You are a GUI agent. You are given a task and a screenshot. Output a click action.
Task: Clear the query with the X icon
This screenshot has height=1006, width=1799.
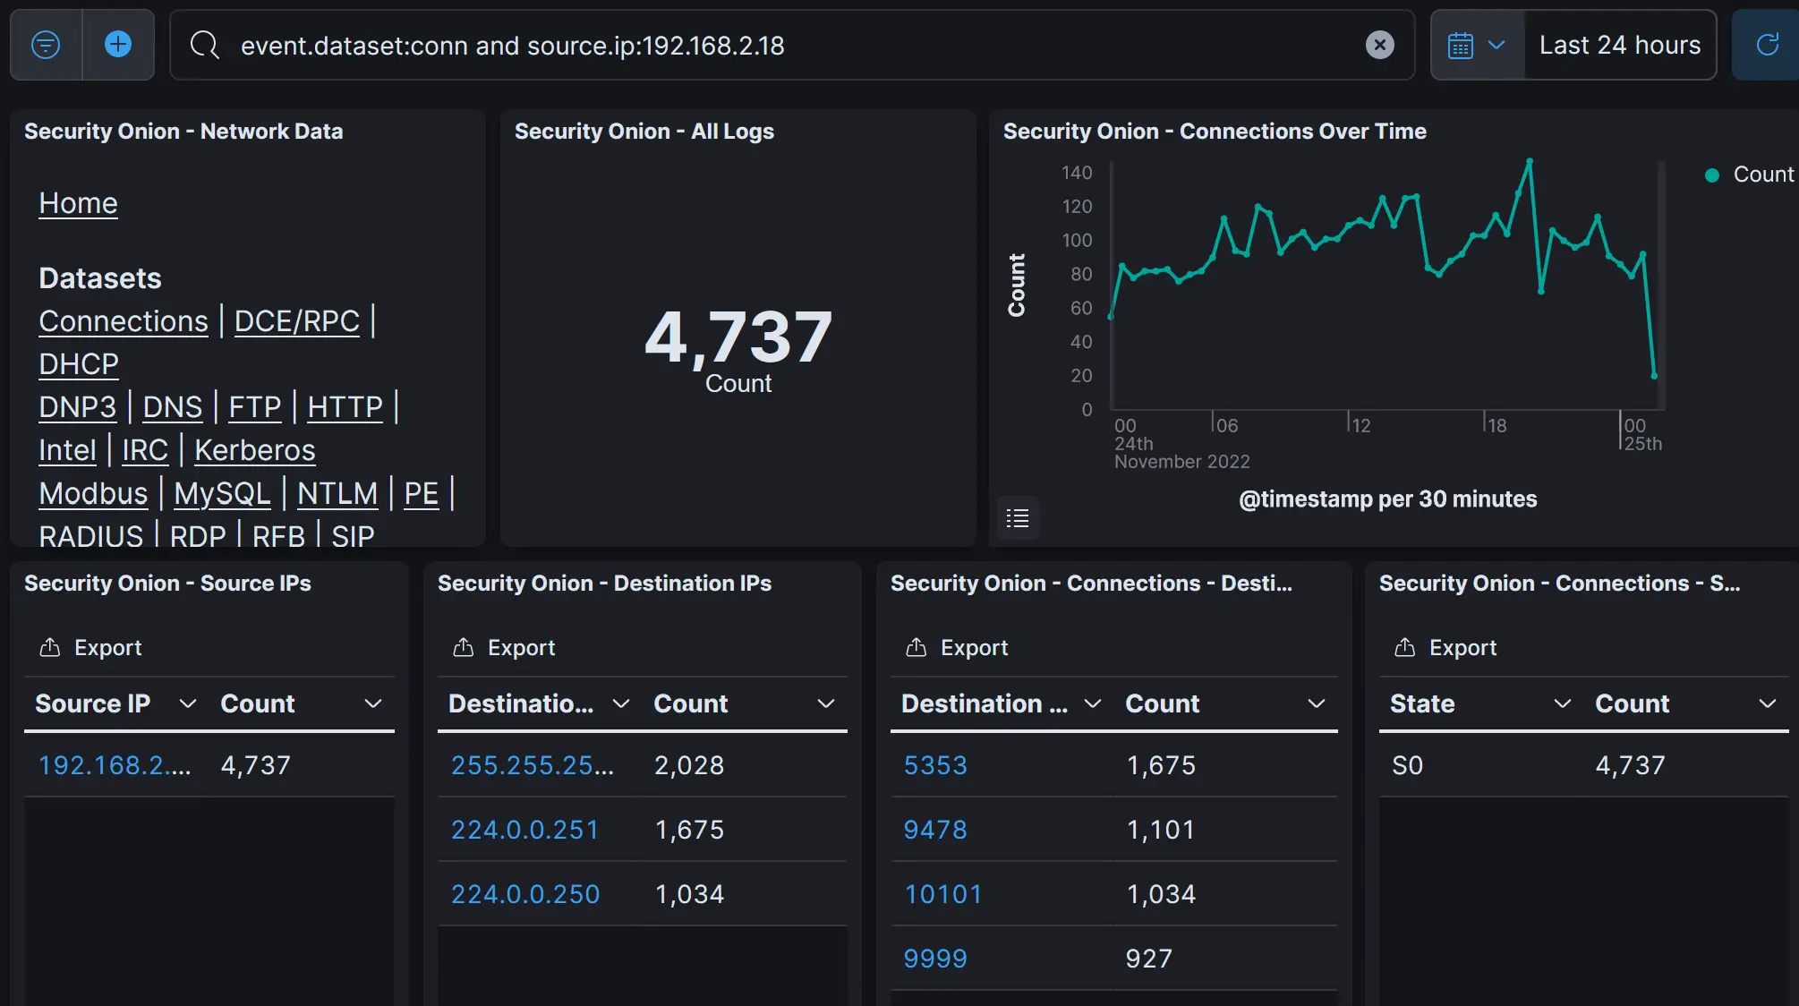1379,45
